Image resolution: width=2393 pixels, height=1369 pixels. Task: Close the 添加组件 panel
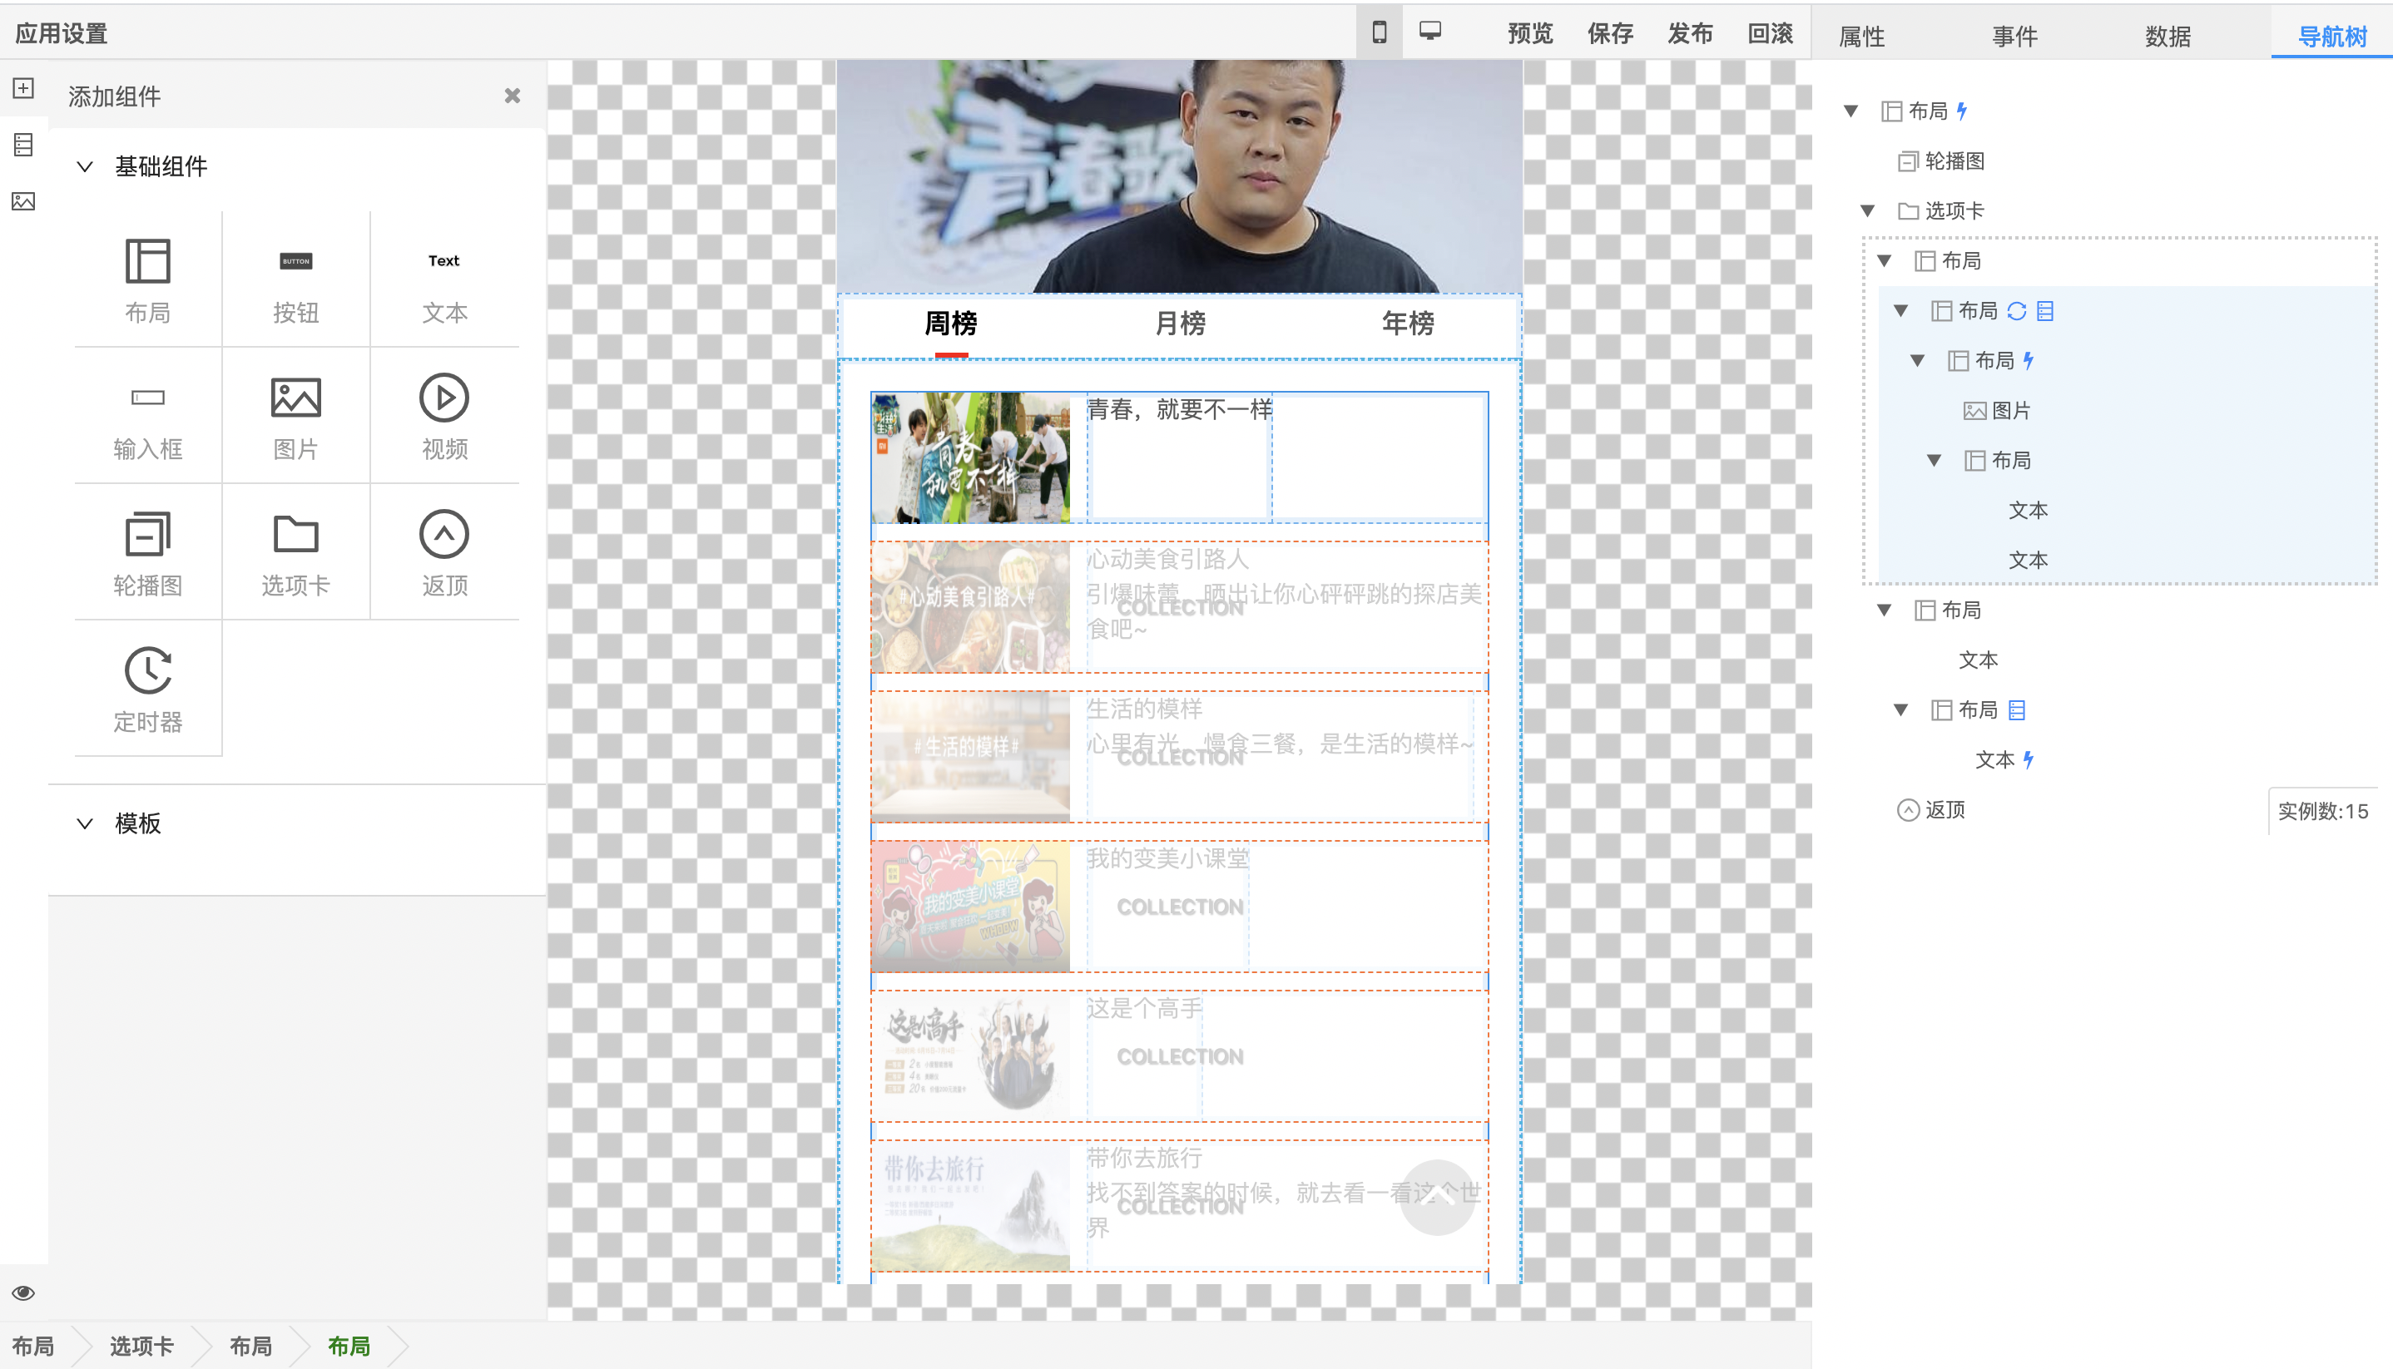pyautogui.click(x=512, y=96)
